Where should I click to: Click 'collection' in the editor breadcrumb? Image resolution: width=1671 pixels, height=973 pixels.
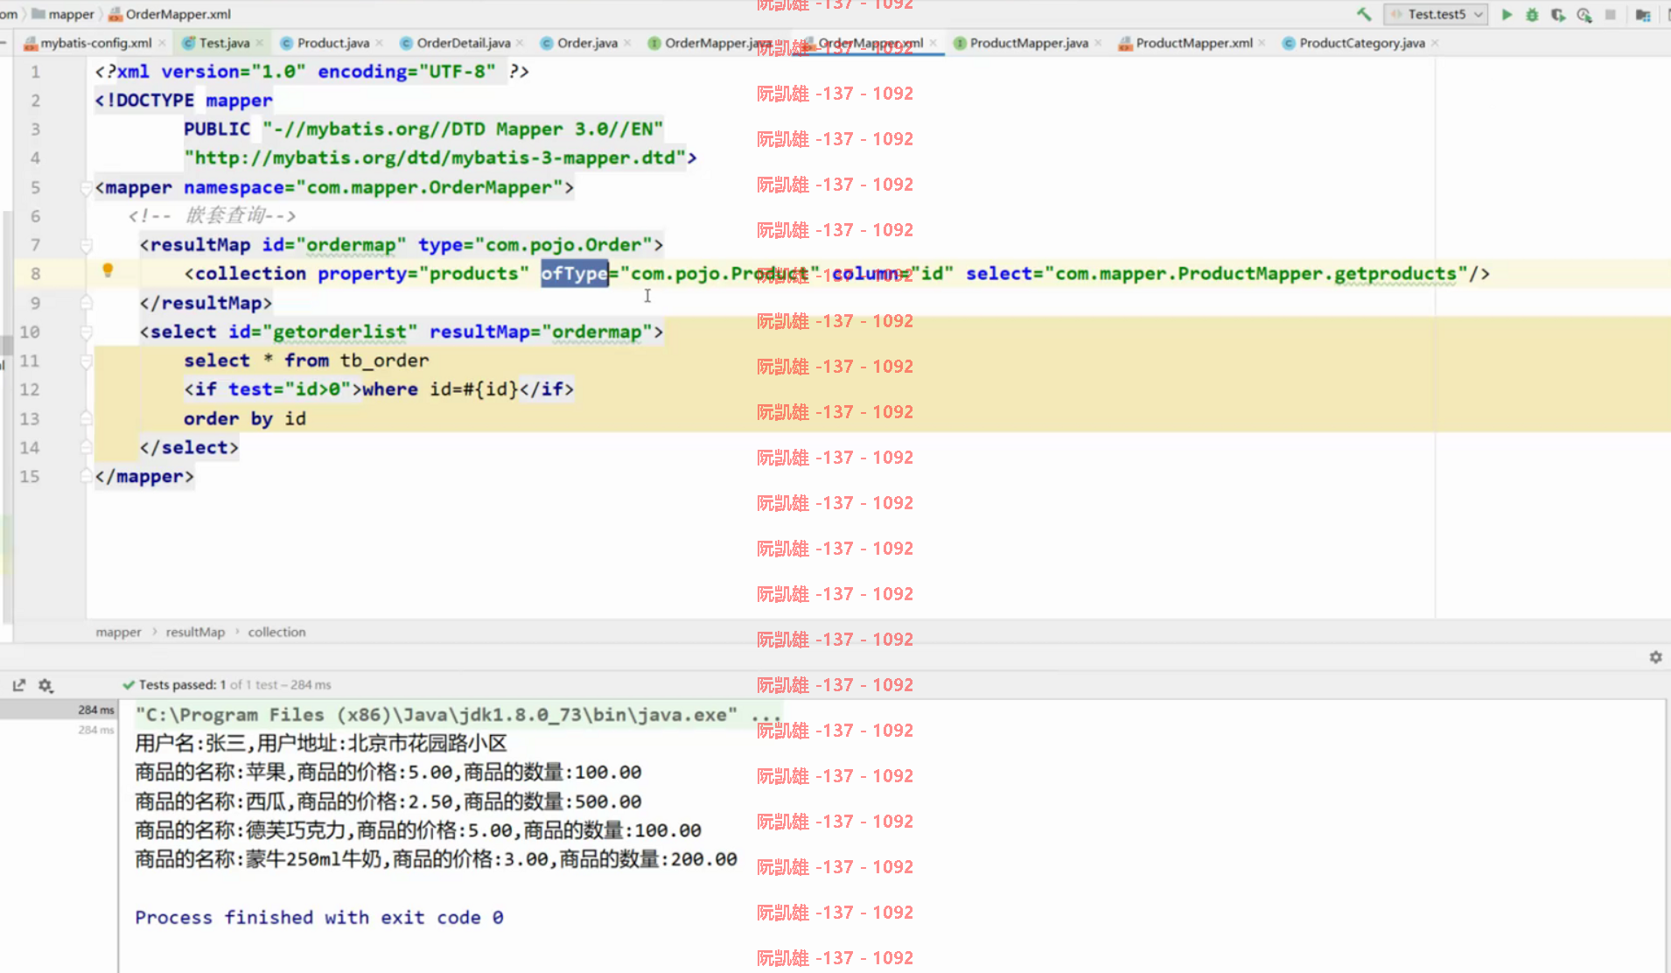pyautogui.click(x=276, y=632)
